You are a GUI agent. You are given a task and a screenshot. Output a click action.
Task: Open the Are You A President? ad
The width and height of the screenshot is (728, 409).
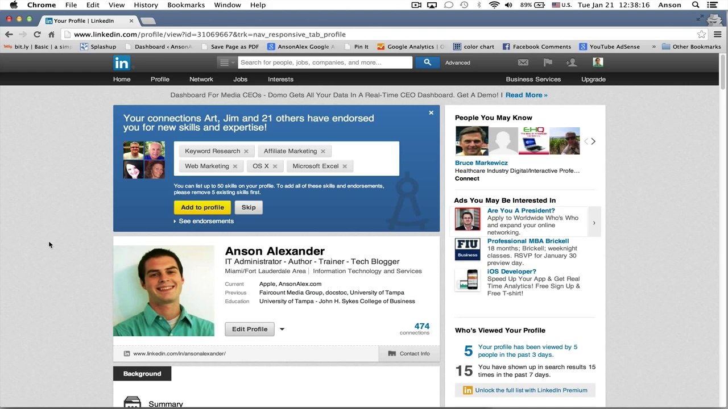coord(521,210)
